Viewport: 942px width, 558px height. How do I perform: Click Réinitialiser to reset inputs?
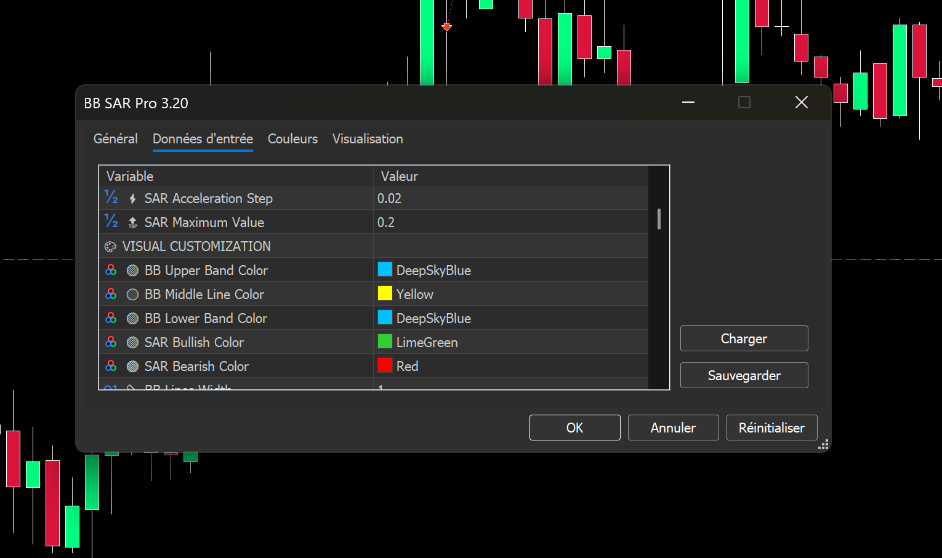click(771, 428)
